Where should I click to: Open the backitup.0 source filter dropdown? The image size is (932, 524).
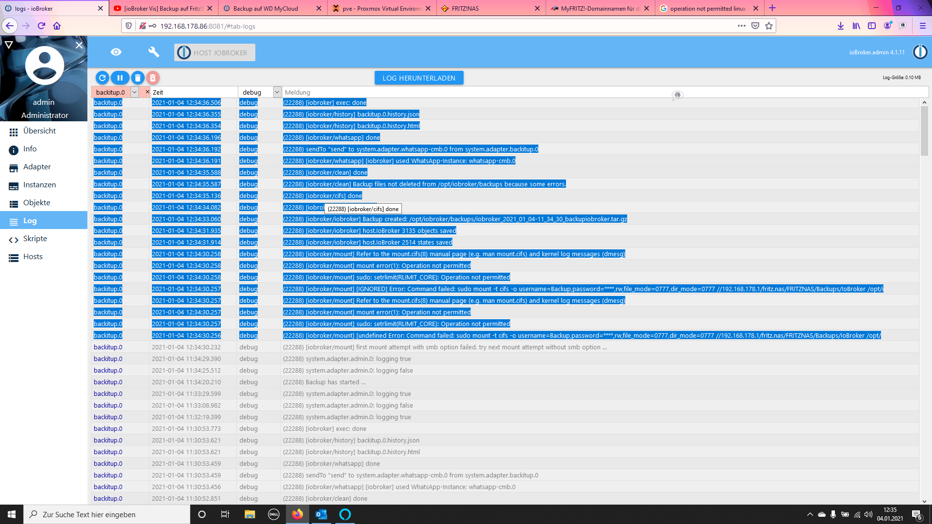pyautogui.click(x=134, y=92)
